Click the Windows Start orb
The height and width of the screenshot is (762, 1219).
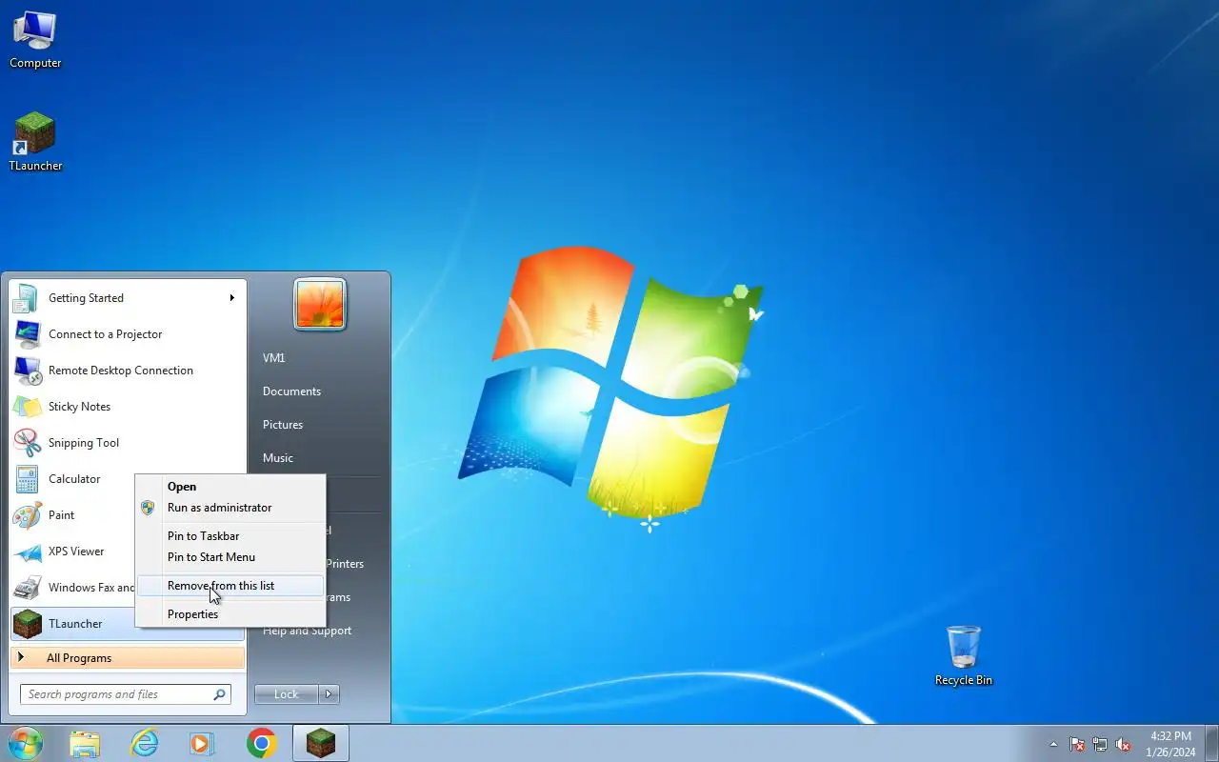click(x=25, y=743)
